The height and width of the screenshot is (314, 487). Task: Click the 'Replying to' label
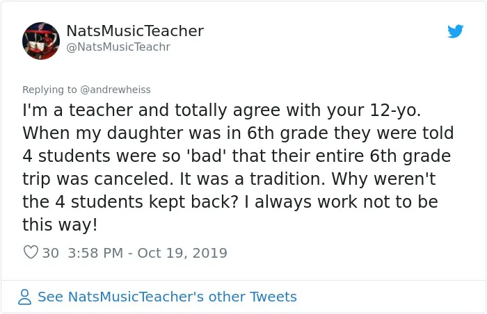(49, 90)
